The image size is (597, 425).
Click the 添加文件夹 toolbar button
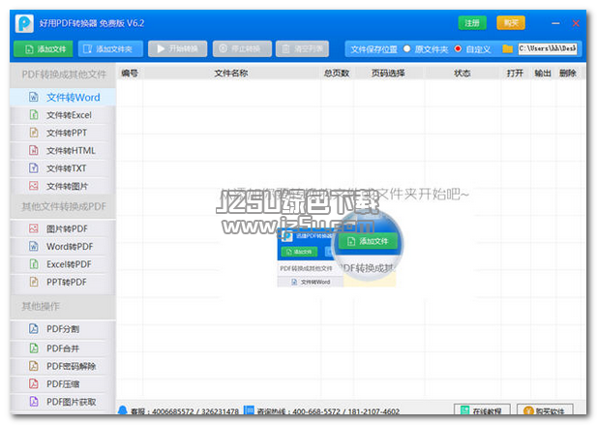[x=110, y=49]
